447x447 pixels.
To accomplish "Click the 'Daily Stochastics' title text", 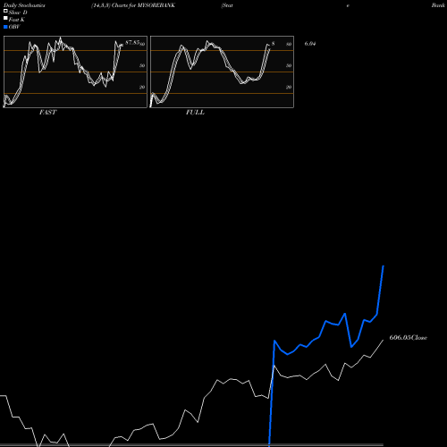I will coord(24,5).
